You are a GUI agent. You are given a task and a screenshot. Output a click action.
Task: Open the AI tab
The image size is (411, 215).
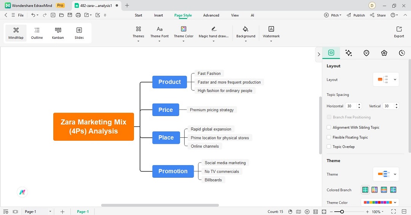pyautogui.click(x=252, y=15)
